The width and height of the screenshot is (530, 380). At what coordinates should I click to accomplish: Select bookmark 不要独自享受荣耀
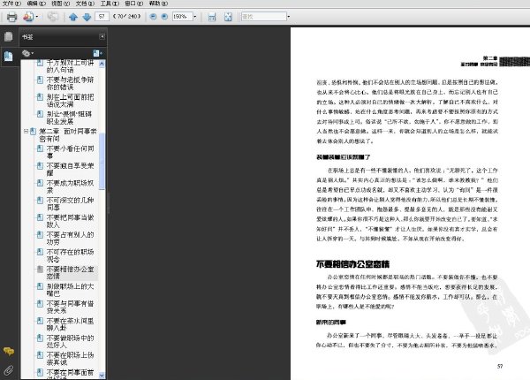[x=70, y=169]
